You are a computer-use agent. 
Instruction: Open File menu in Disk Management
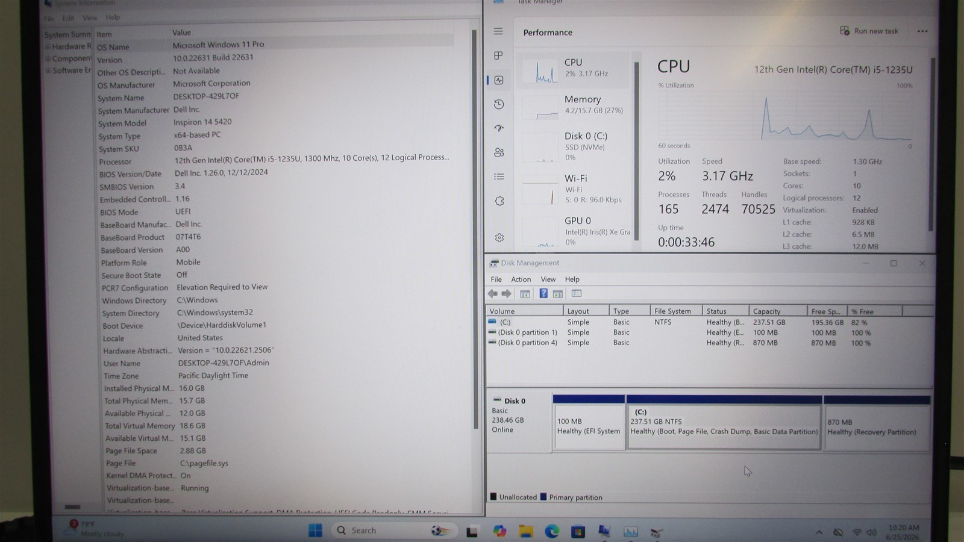click(496, 279)
